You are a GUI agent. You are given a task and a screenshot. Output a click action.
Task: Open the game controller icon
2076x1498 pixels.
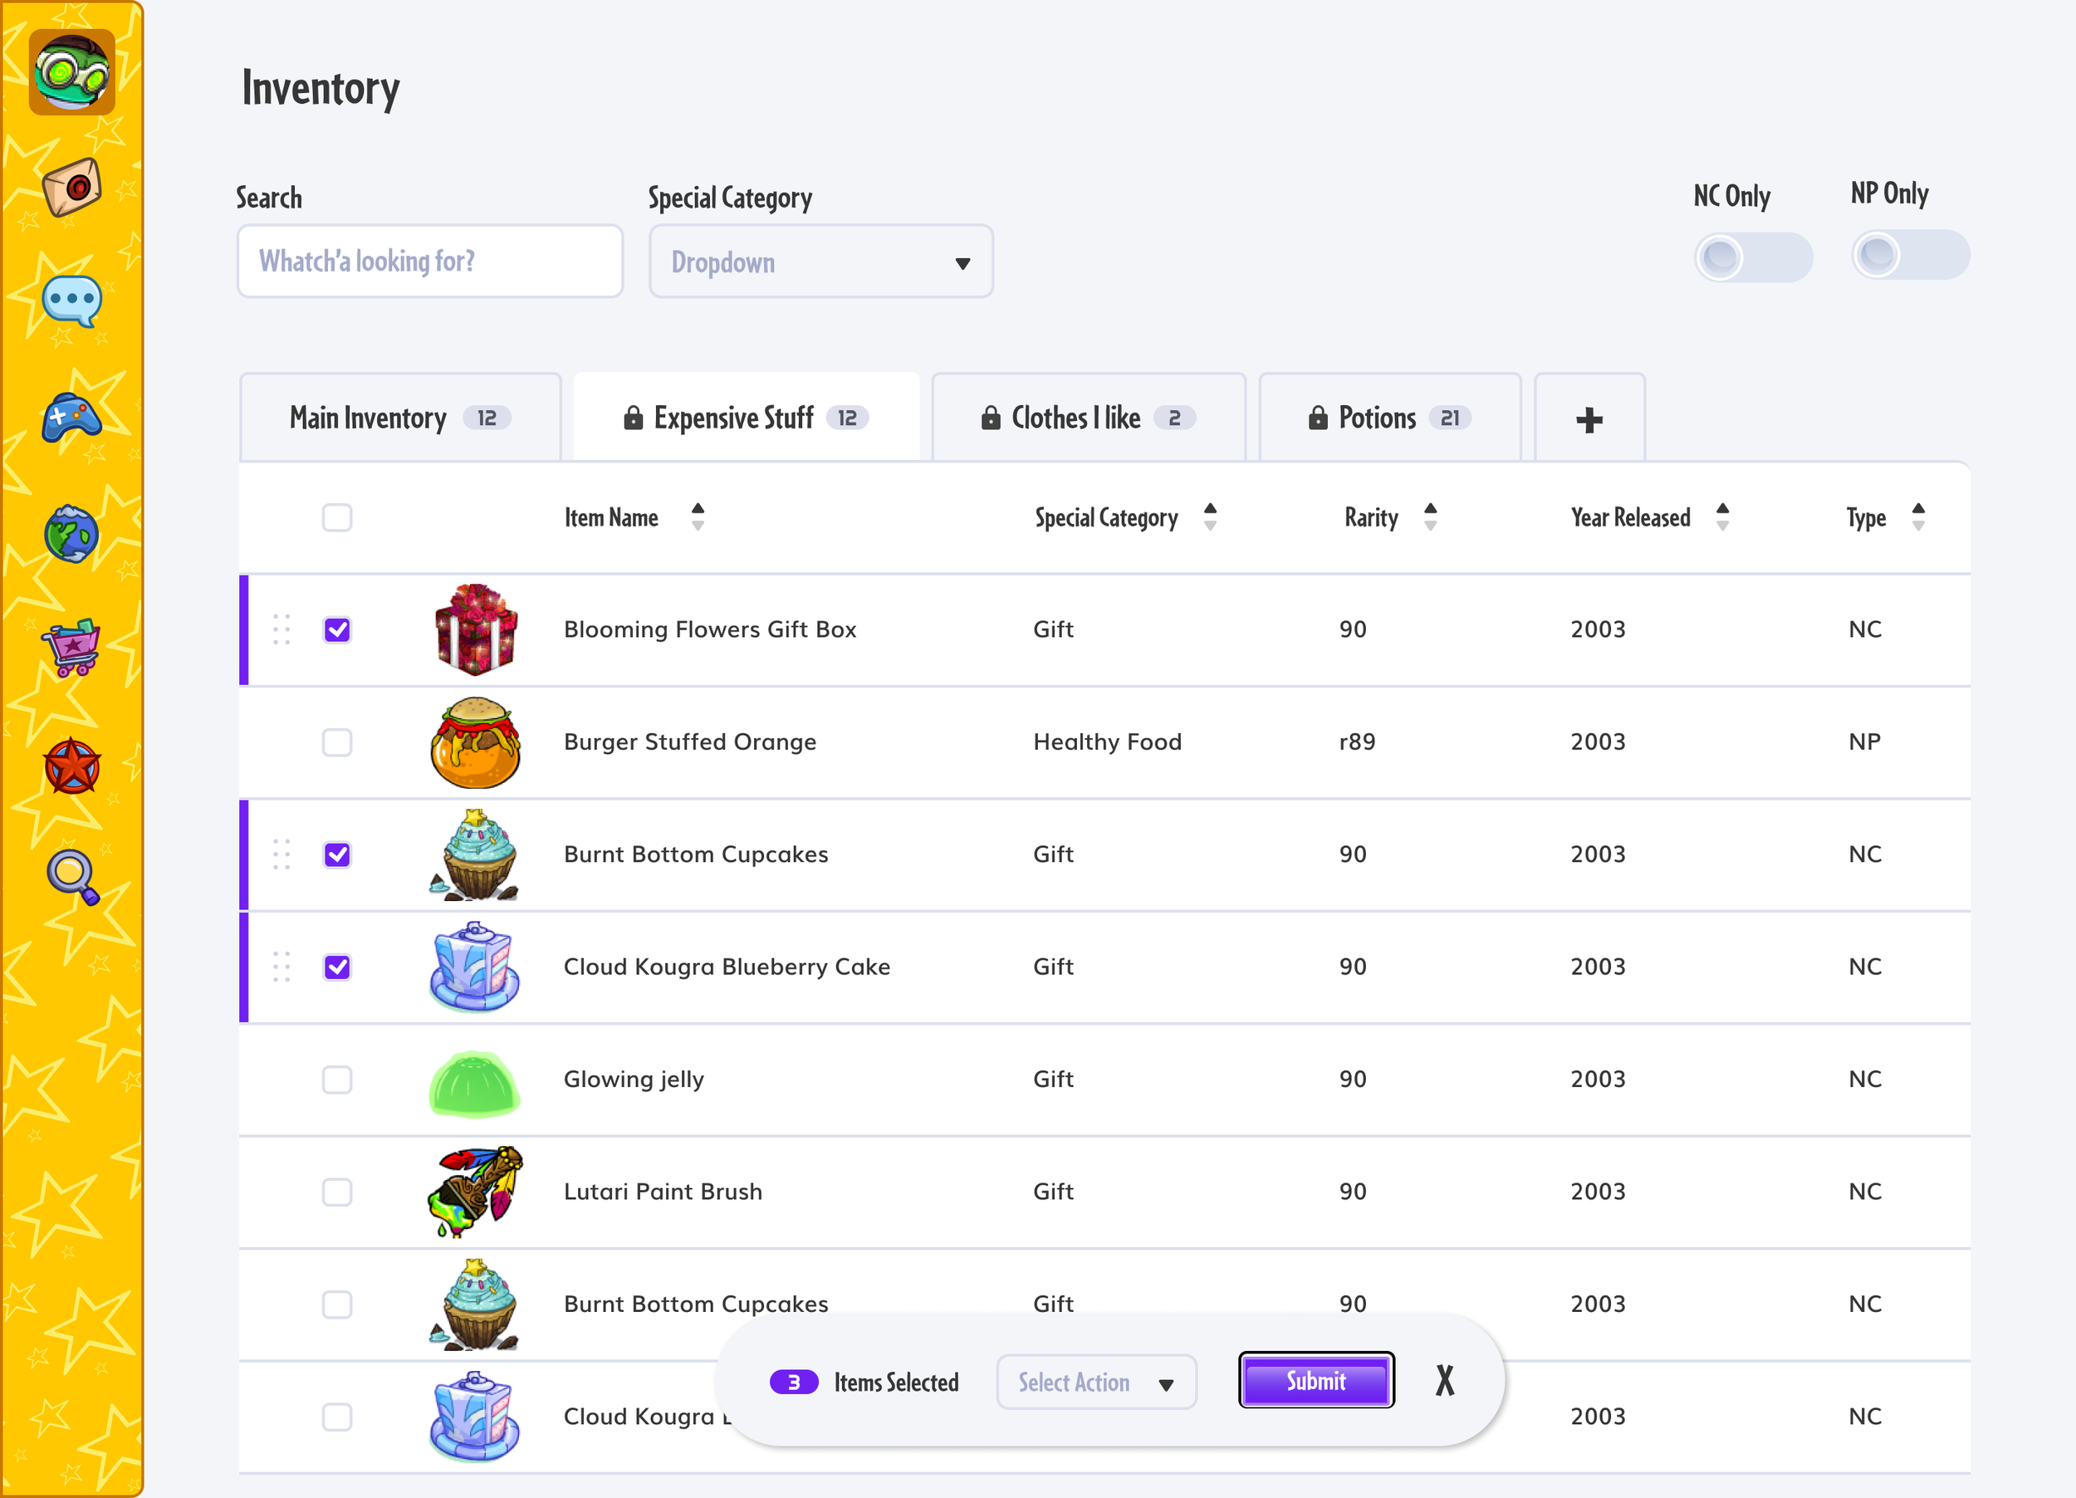pyautogui.click(x=71, y=419)
